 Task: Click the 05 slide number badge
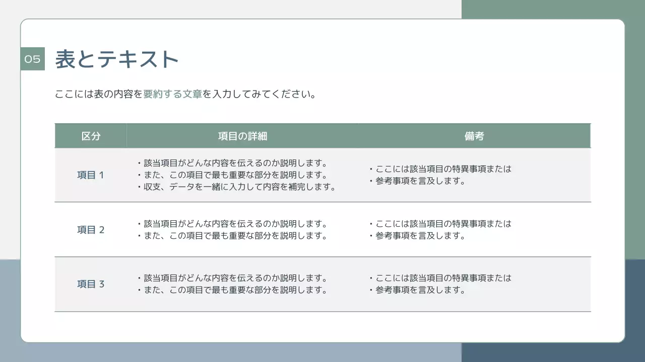[32, 59]
